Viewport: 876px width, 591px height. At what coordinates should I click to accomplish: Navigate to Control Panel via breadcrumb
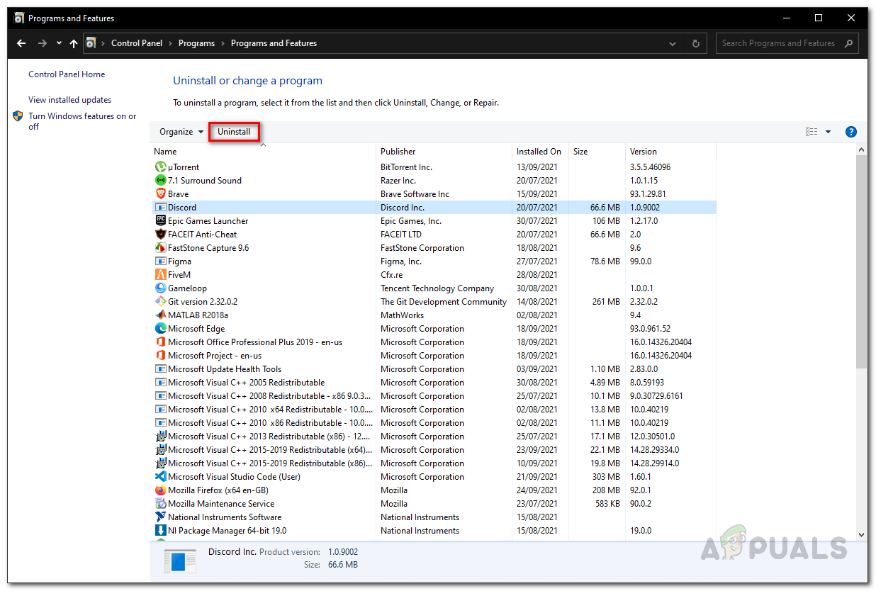coord(137,43)
